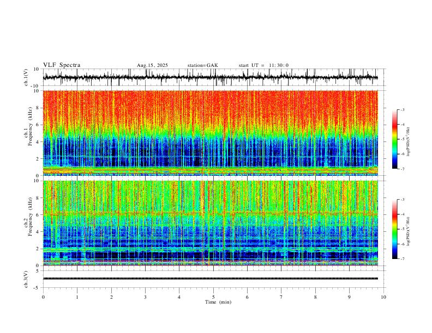
Task: Click the ch.2 spectrogram color bar
Action: click(x=395, y=229)
